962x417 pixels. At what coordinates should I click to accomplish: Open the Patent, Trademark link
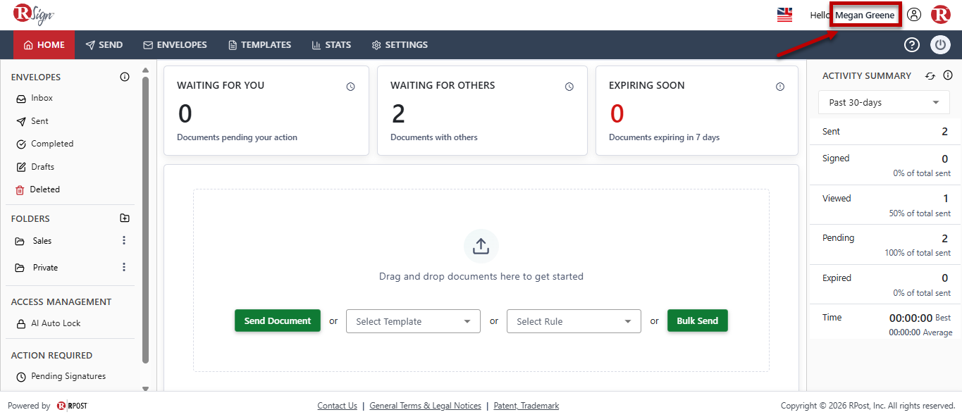(526, 406)
